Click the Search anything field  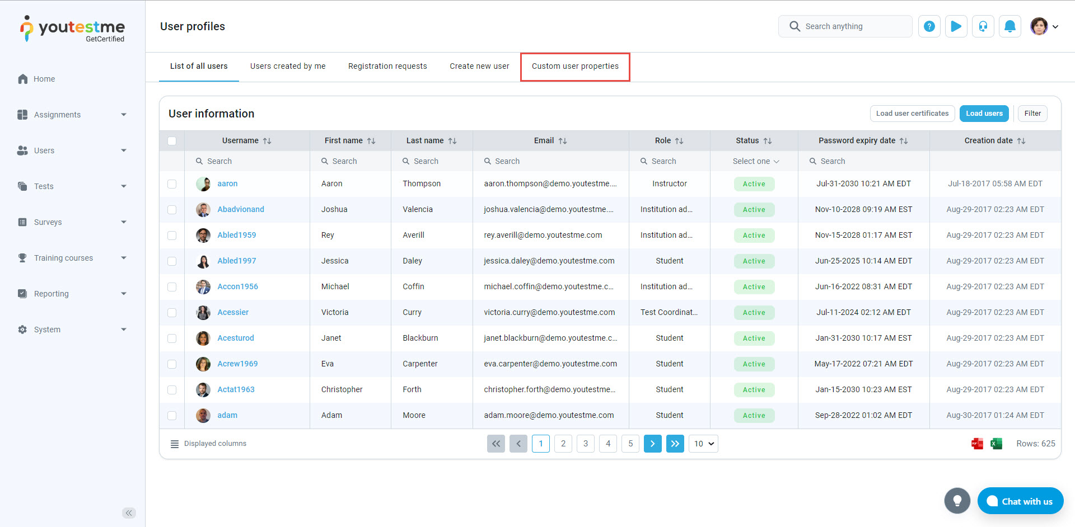(854, 26)
